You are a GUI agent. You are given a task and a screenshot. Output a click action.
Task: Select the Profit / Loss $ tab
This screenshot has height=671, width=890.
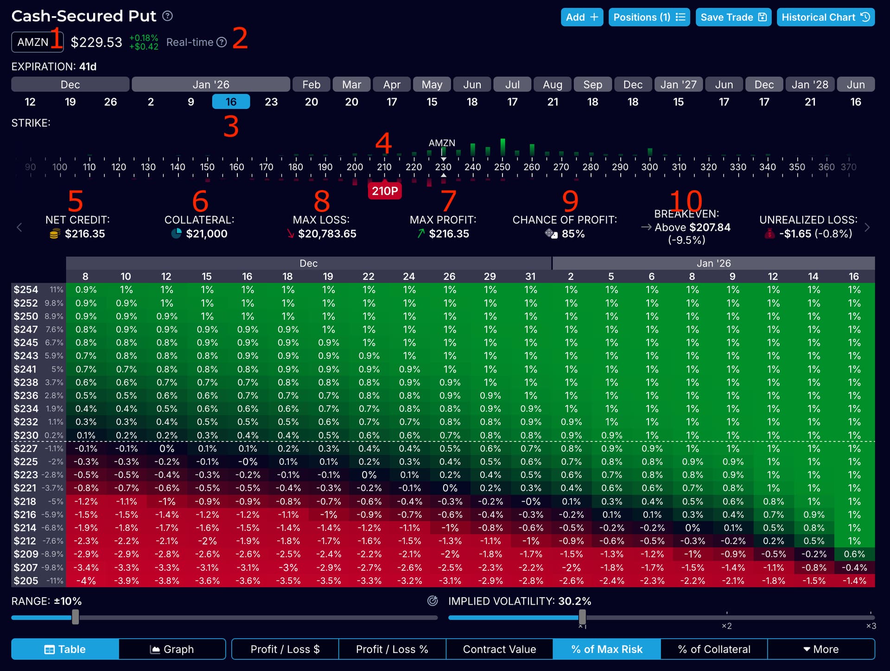(285, 649)
